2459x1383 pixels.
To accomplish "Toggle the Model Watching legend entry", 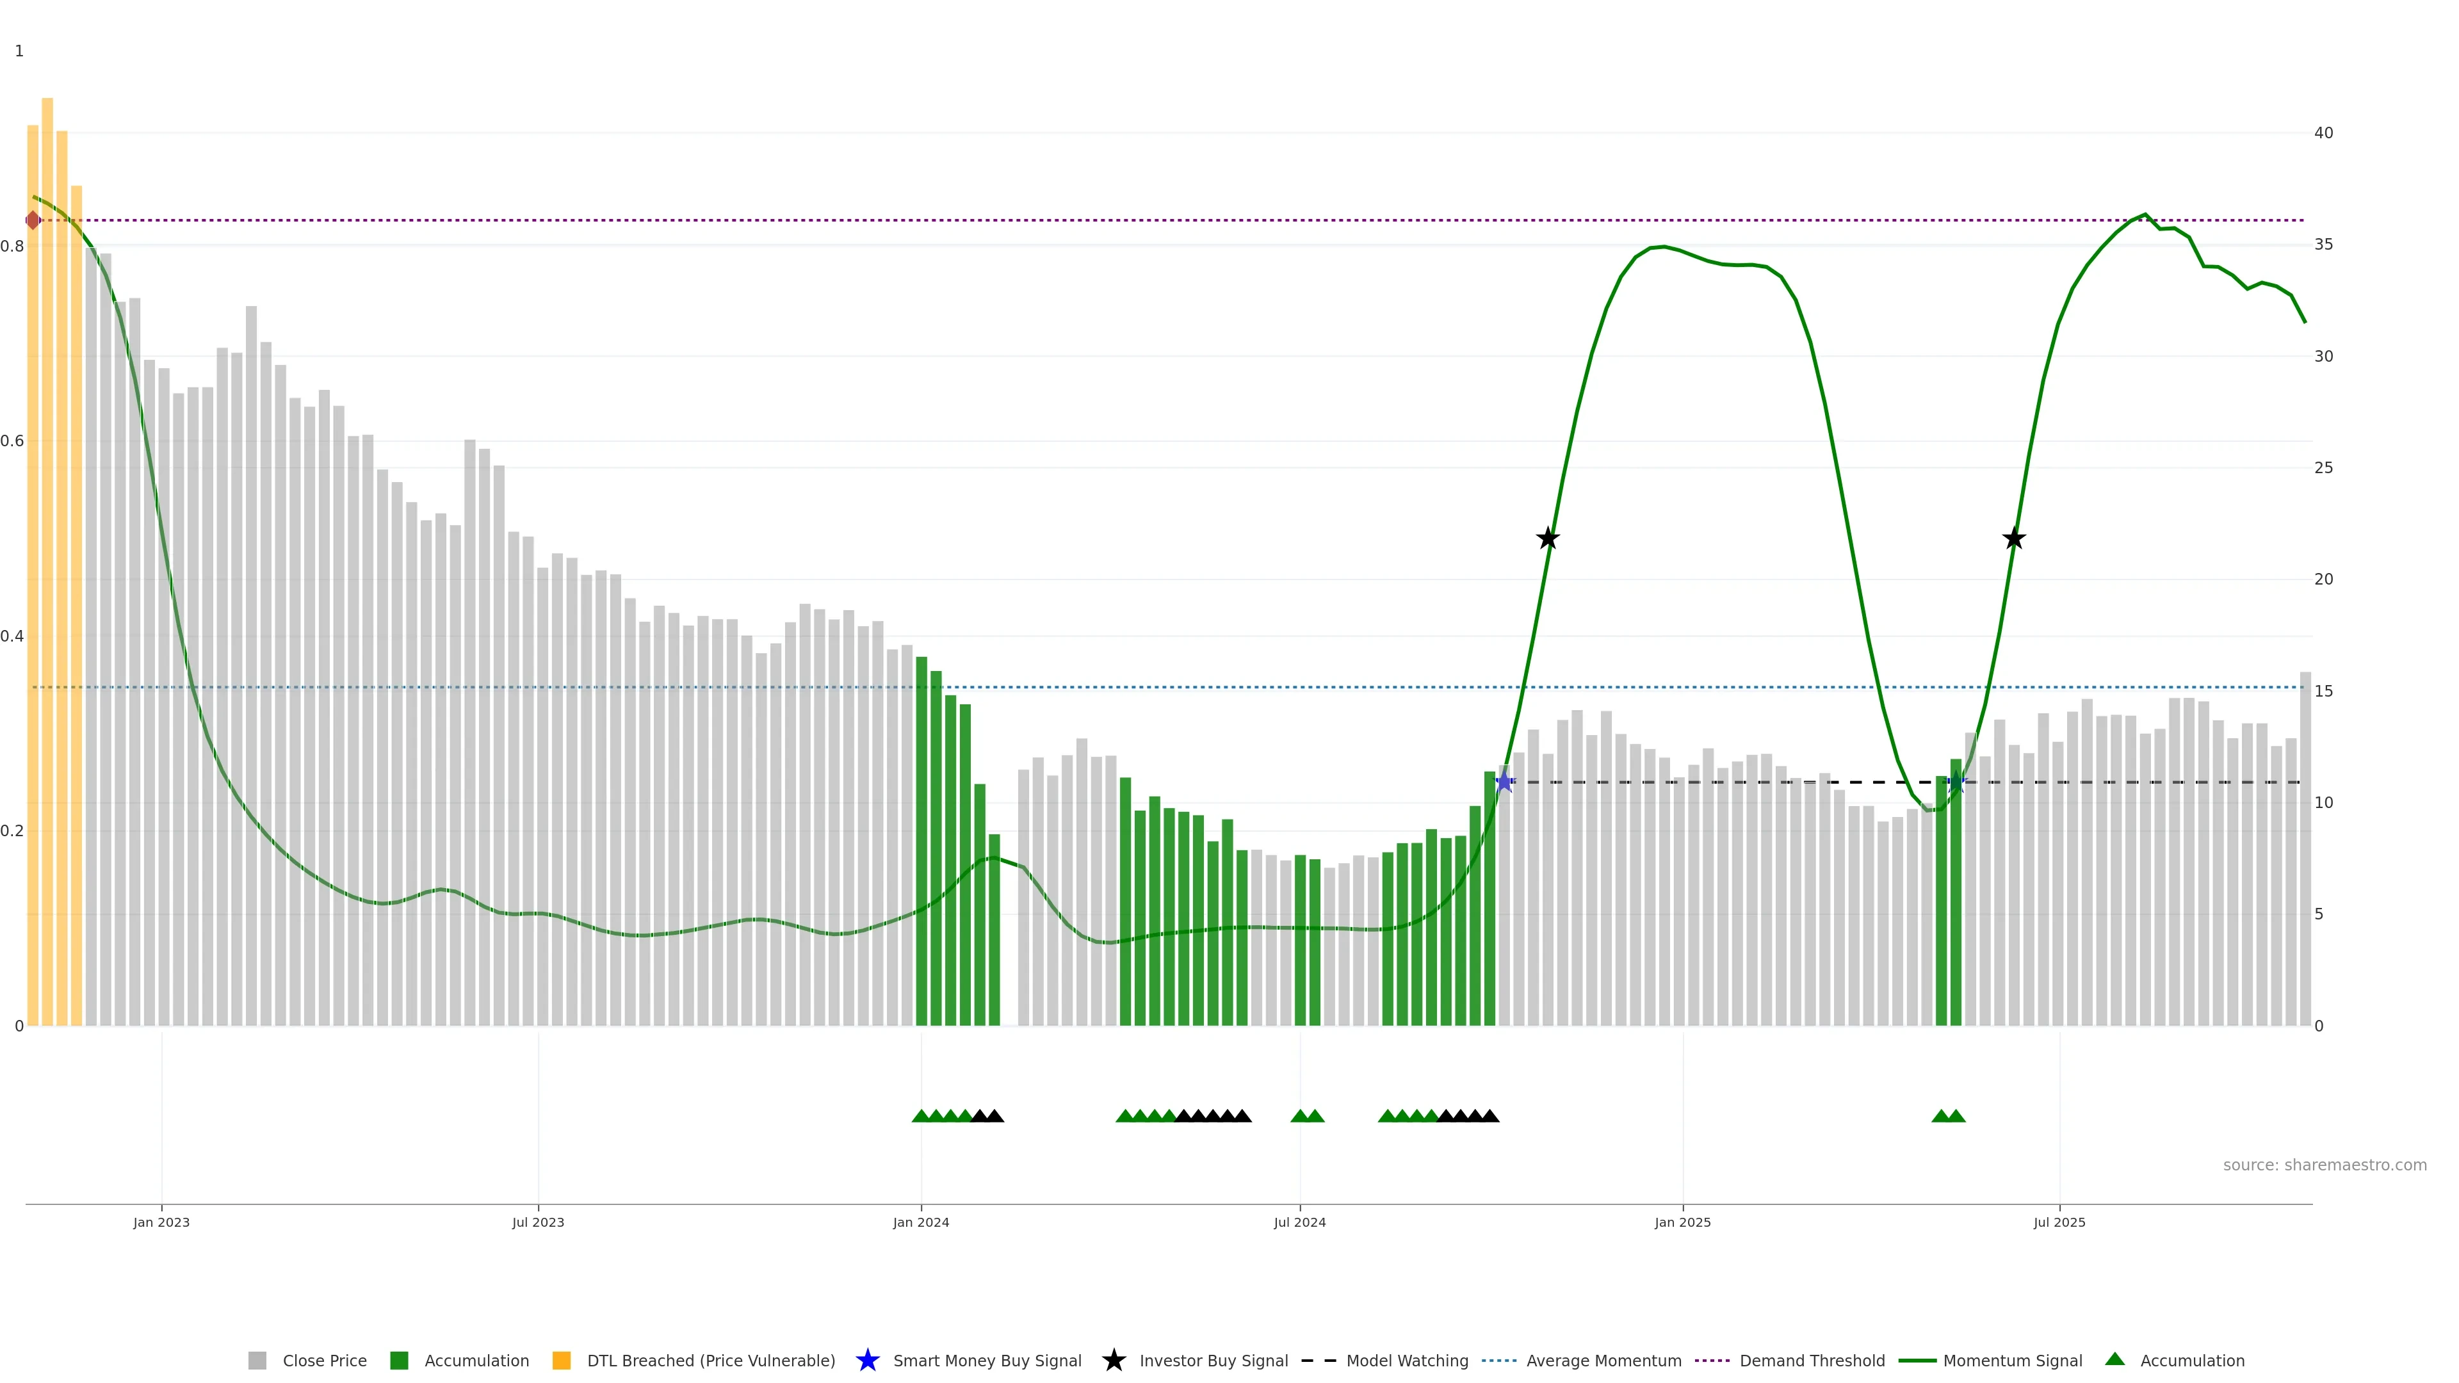I will click(1406, 1360).
